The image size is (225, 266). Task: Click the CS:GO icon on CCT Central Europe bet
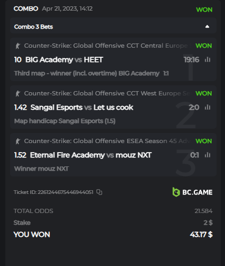coord(18,46)
